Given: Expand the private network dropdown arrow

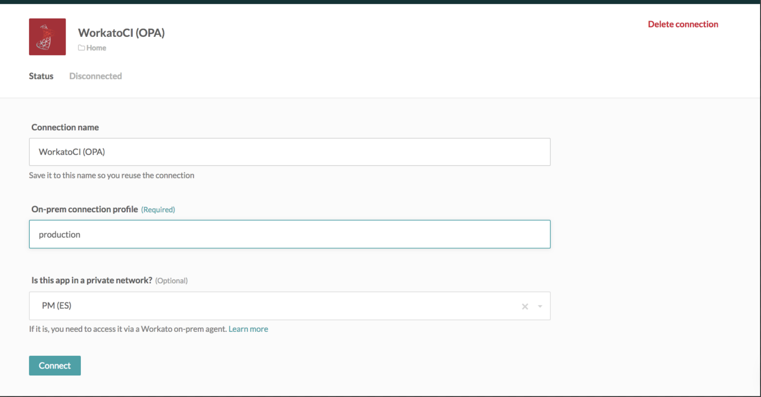Looking at the screenshot, I should point(540,306).
